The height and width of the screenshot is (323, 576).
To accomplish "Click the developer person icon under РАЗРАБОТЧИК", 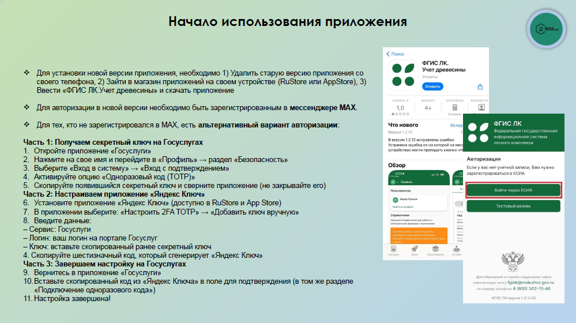I will [x=481, y=108].
